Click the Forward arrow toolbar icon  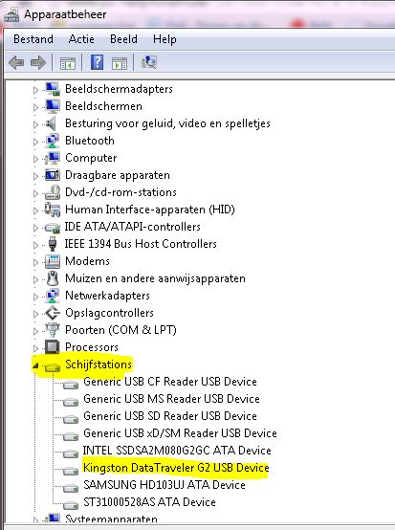tap(38, 62)
